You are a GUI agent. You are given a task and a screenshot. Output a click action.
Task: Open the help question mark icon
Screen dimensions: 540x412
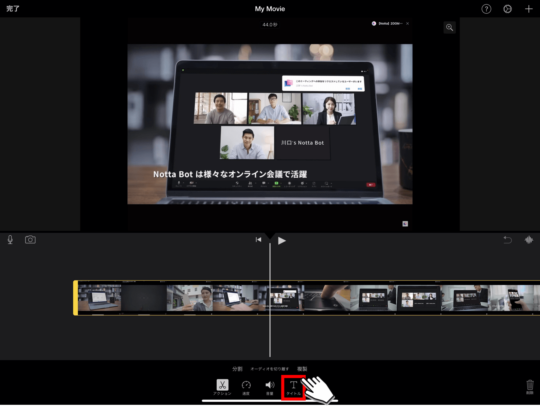point(486,9)
